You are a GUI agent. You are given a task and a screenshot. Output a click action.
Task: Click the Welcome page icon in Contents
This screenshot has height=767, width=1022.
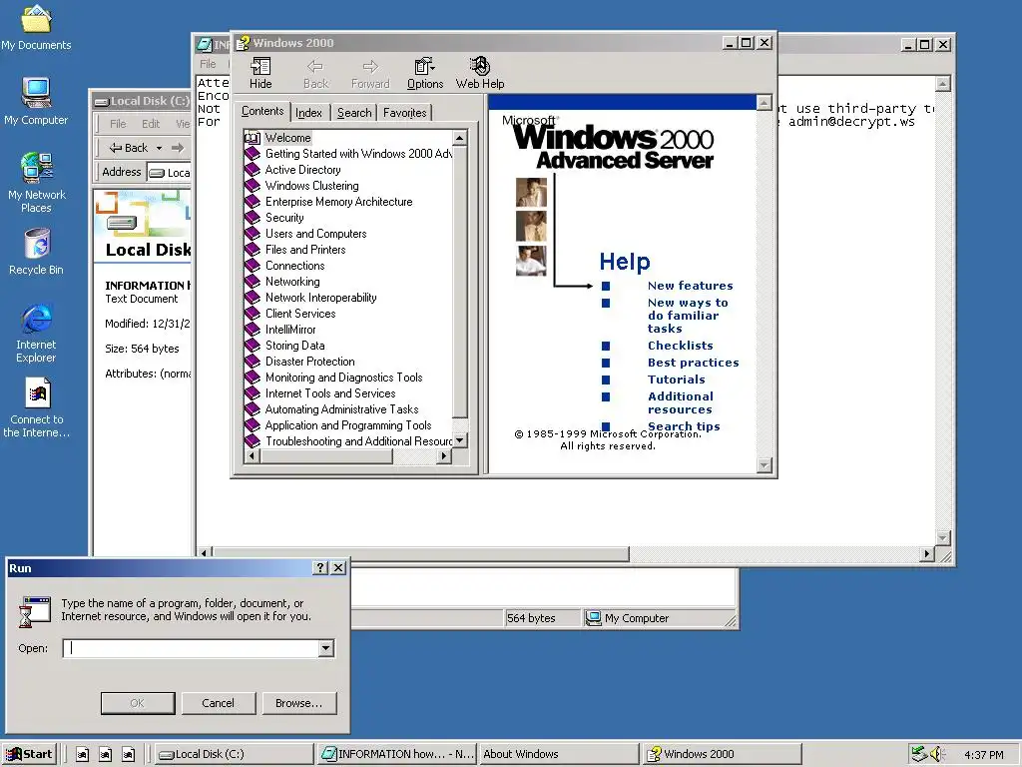[x=253, y=138]
